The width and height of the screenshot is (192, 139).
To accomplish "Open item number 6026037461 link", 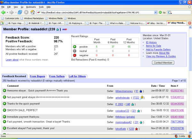I will tap(177, 90).
